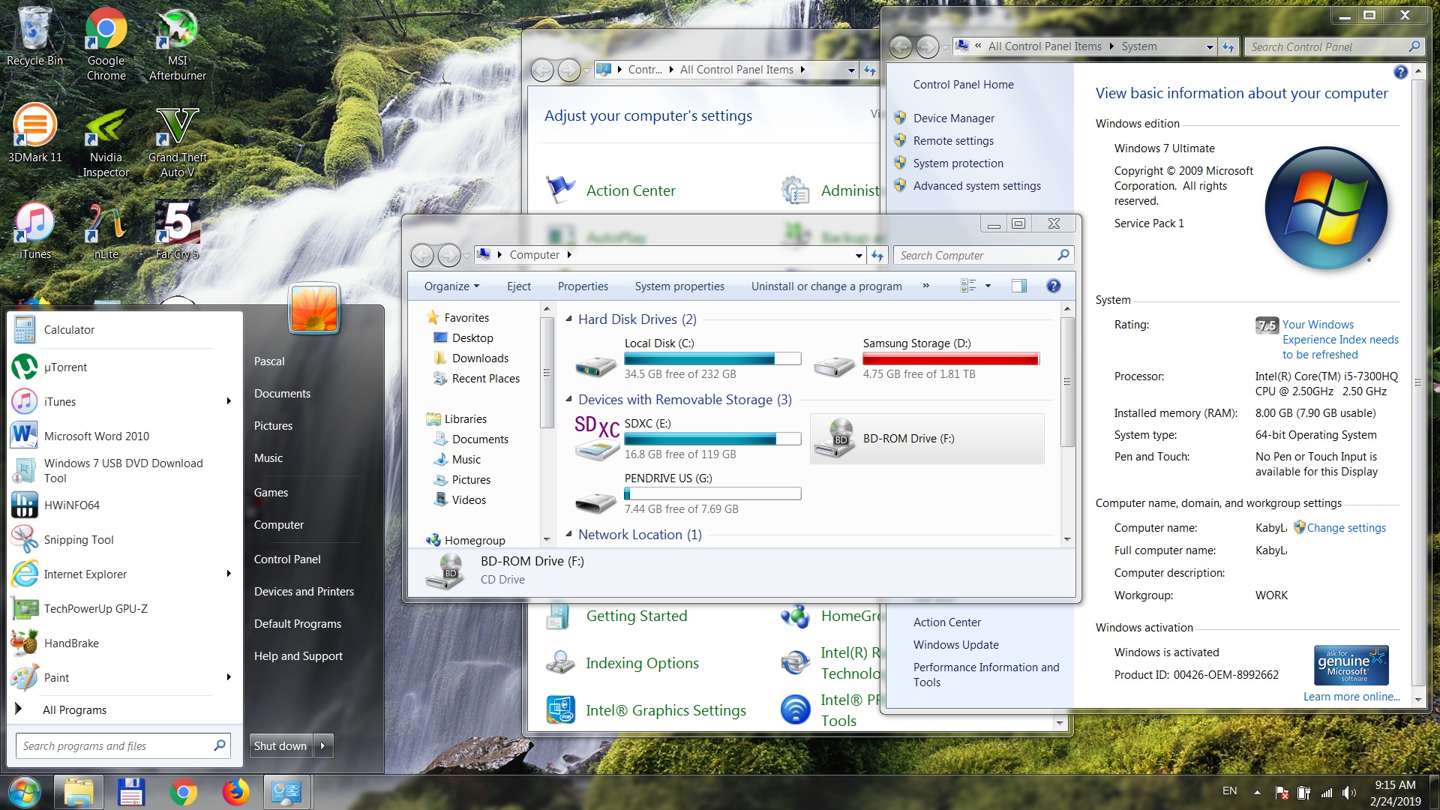This screenshot has height=810, width=1440.
Task: Click the Start menu user picture
Action: pos(314,308)
